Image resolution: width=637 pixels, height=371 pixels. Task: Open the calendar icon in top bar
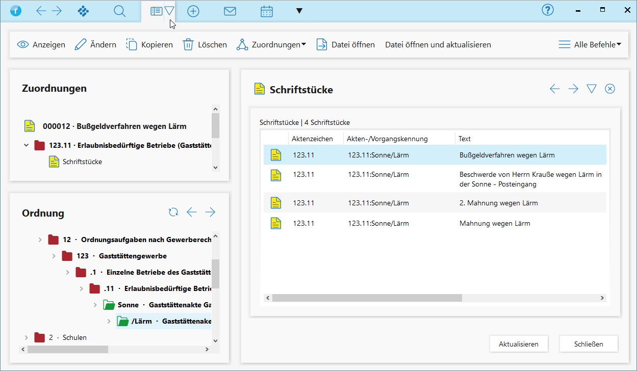[267, 11]
